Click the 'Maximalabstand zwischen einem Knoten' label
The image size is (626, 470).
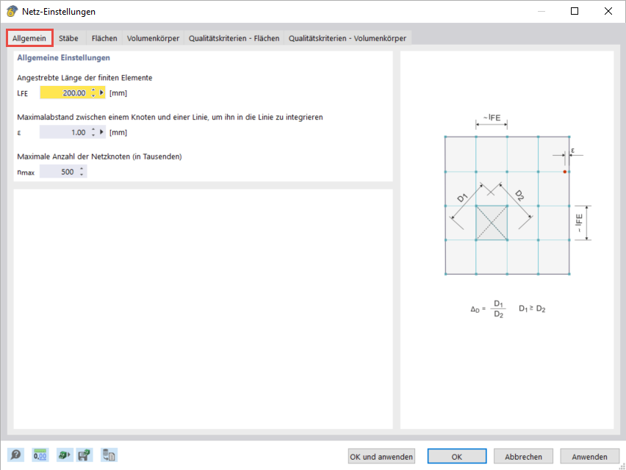(170, 117)
